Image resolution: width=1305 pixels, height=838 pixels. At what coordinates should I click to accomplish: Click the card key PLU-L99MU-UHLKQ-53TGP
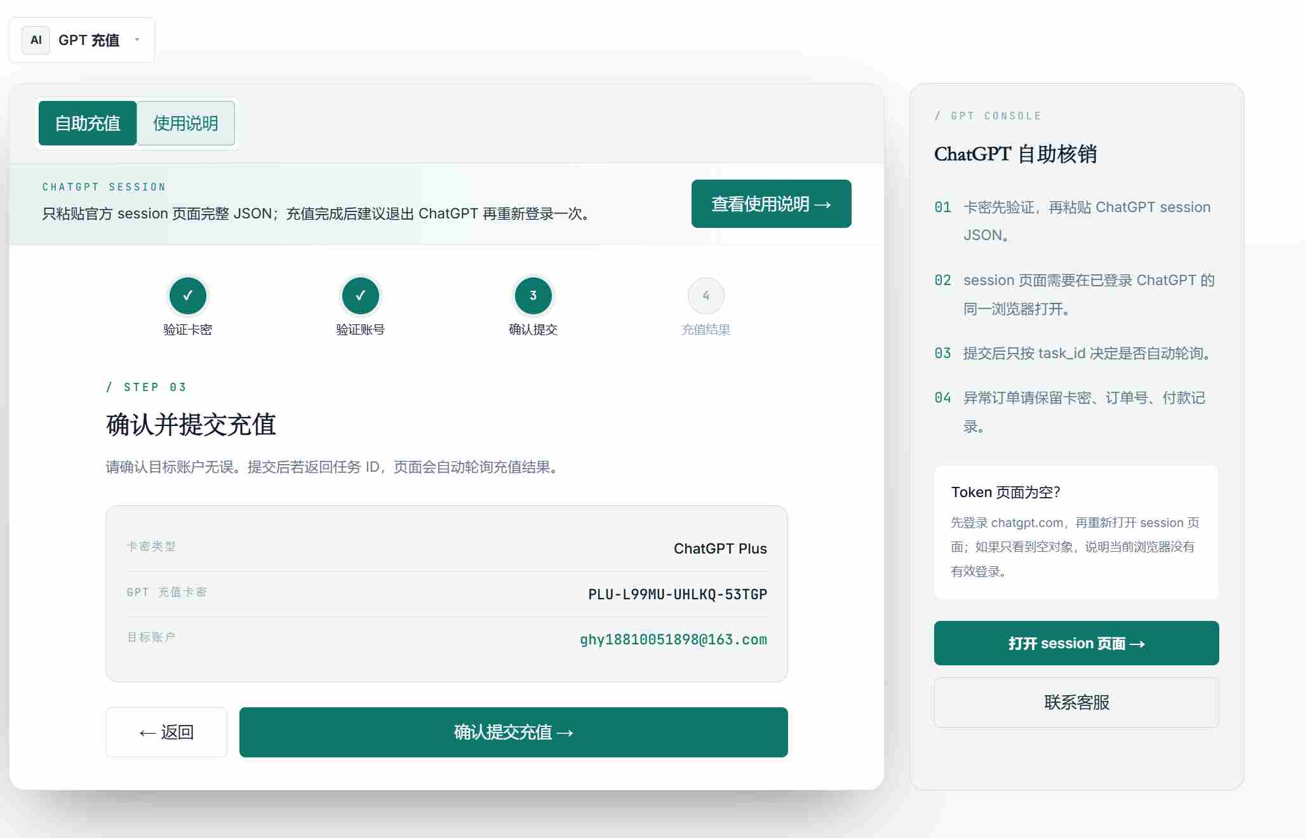coord(678,594)
